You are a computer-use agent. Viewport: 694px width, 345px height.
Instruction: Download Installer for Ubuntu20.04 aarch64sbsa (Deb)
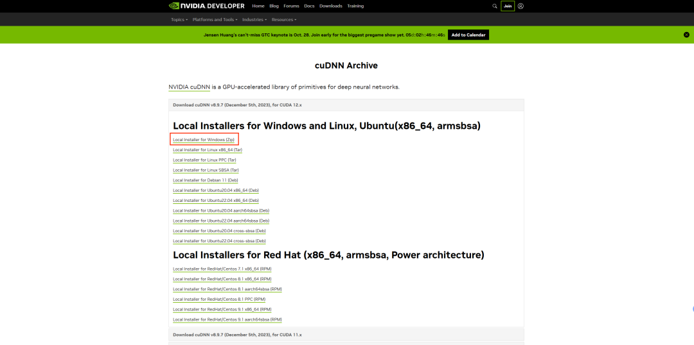tap(221, 211)
